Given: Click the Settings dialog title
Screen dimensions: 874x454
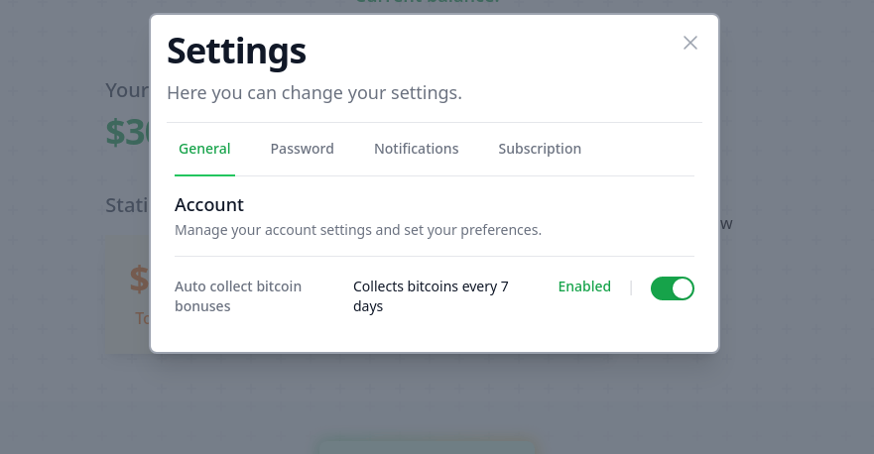Looking at the screenshot, I should click(236, 50).
